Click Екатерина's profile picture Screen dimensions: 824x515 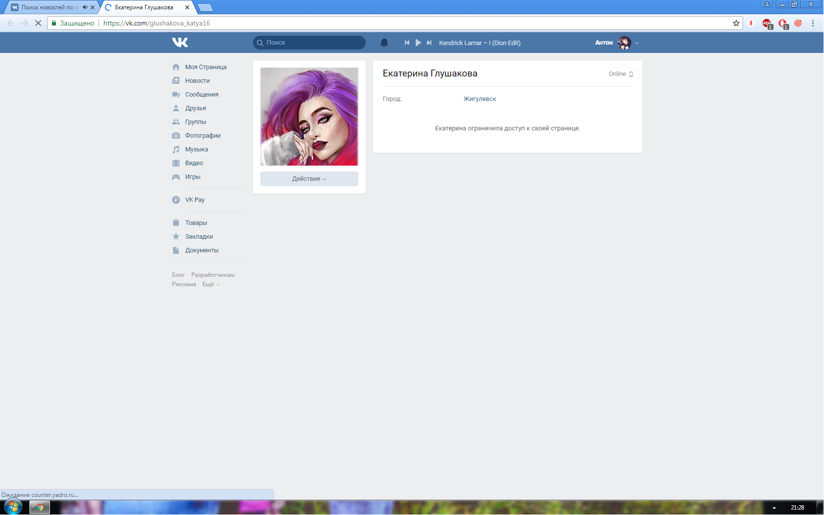[x=309, y=117]
